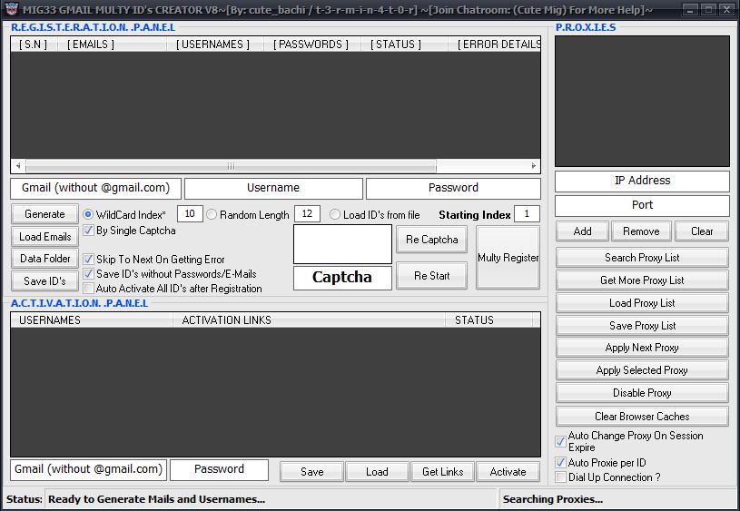Image resolution: width=740 pixels, height=511 pixels.
Task: Click the activation panel Gmail input field
Action: pos(88,470)
